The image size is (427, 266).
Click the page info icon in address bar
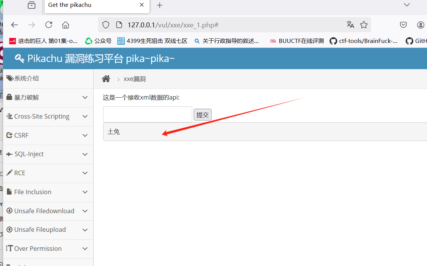point(119,25)
